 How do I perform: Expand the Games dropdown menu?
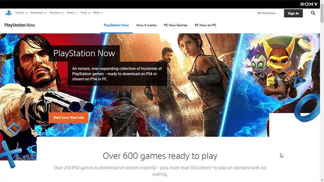tap(21, 13)
